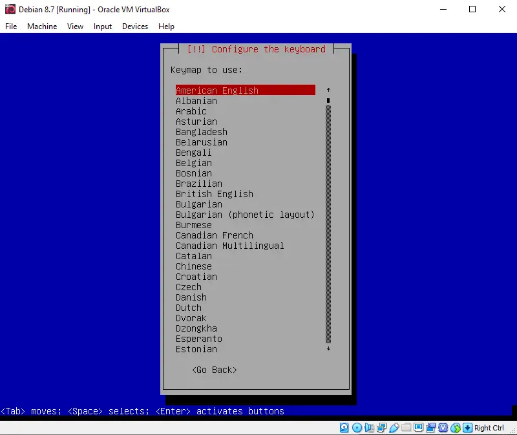Click the mouse integration status icon
Viewport: 517px width, 435px height.
click(456, 428)
